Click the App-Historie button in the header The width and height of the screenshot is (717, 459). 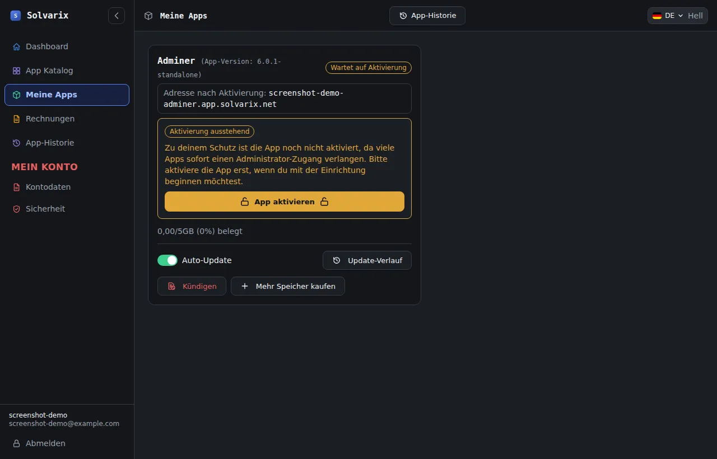427,16
